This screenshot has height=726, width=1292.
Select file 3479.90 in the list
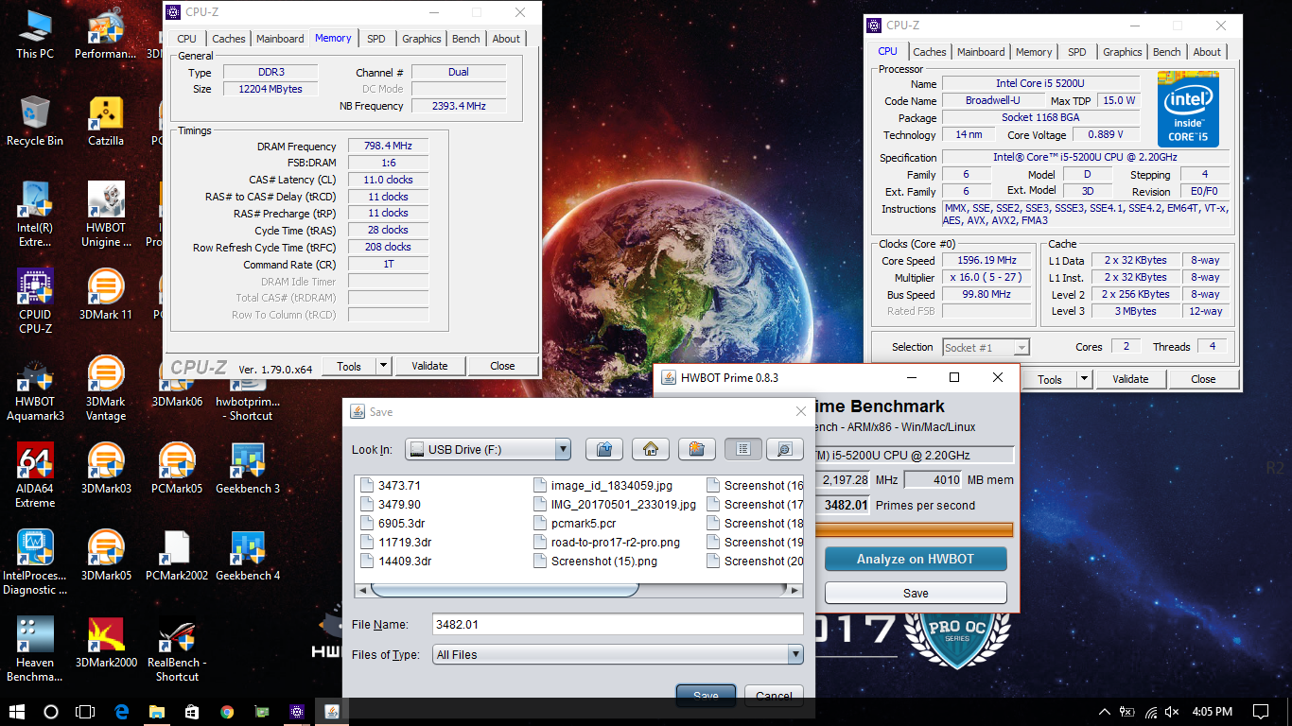392,505
